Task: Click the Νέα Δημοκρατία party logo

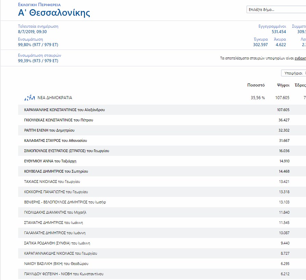Action: (x=29, y=98)
